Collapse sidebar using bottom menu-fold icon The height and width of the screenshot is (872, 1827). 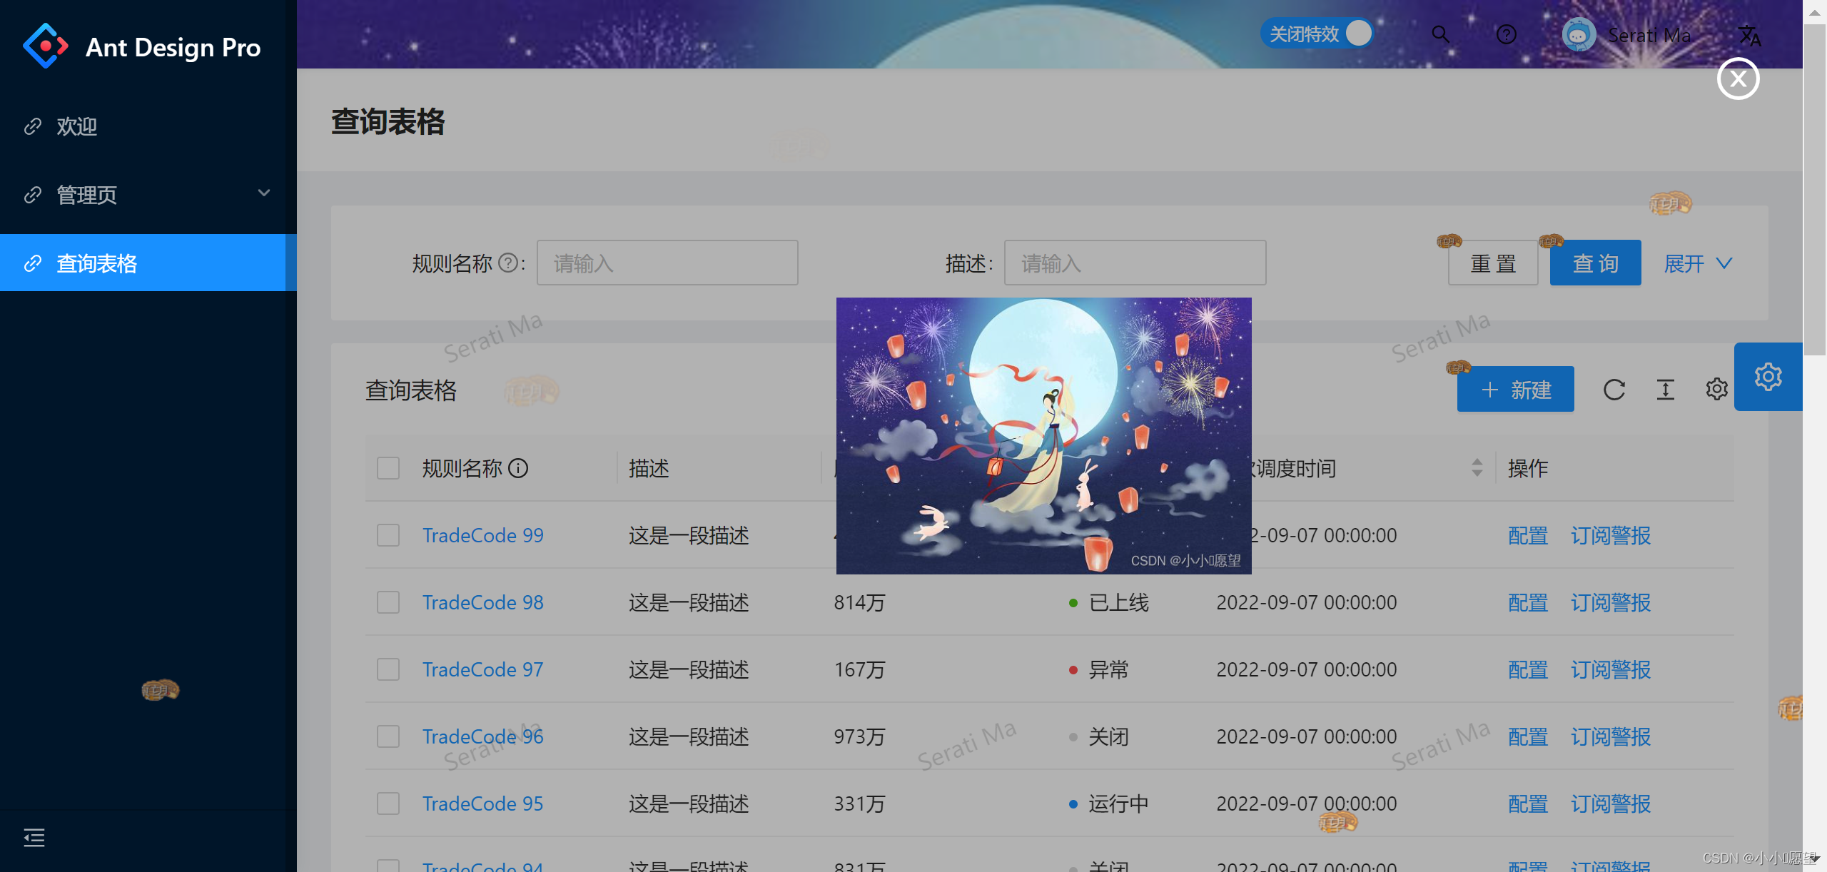click(x=34, y=837)
